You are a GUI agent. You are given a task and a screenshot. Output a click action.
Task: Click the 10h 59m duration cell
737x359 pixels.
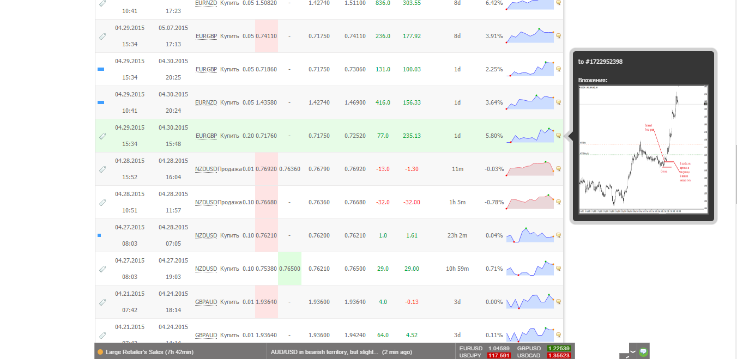tap(457, 269)
